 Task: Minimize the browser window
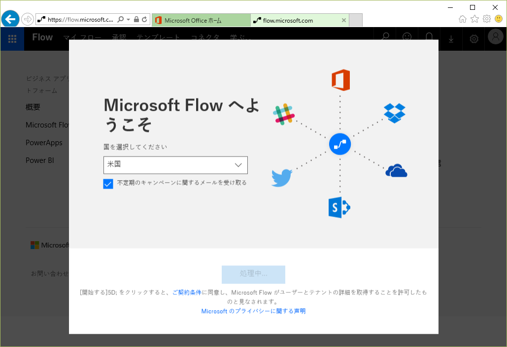(x=450, y=7)
